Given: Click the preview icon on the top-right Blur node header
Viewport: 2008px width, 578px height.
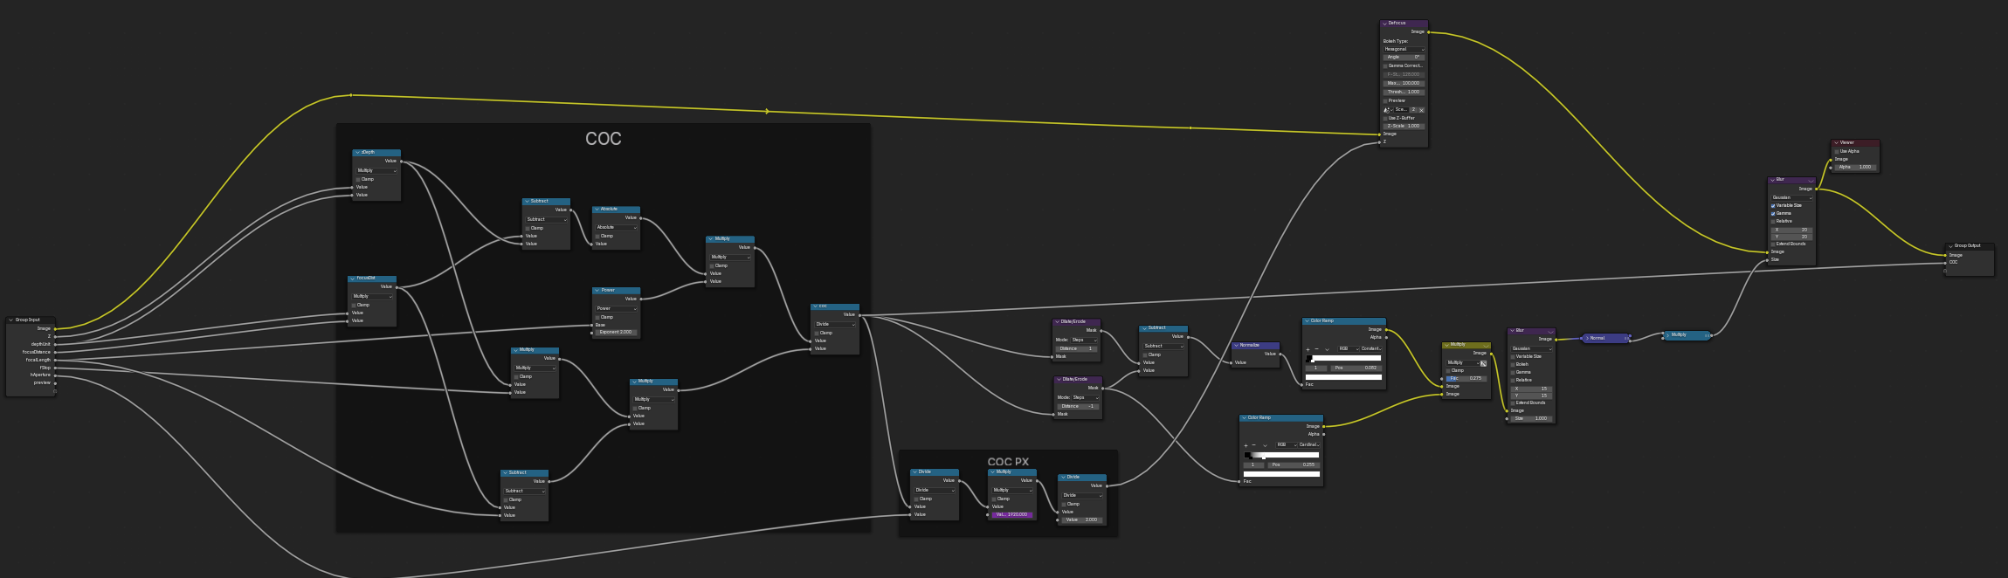Looking at the screenshot, I should pyautogui.click(x=1810, y=180).
